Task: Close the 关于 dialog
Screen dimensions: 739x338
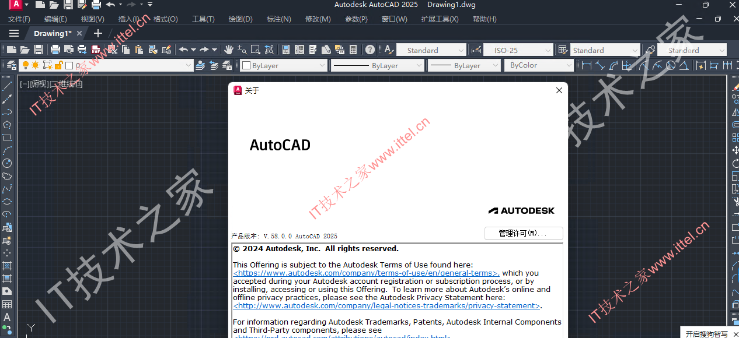Action: coord(559,90)
